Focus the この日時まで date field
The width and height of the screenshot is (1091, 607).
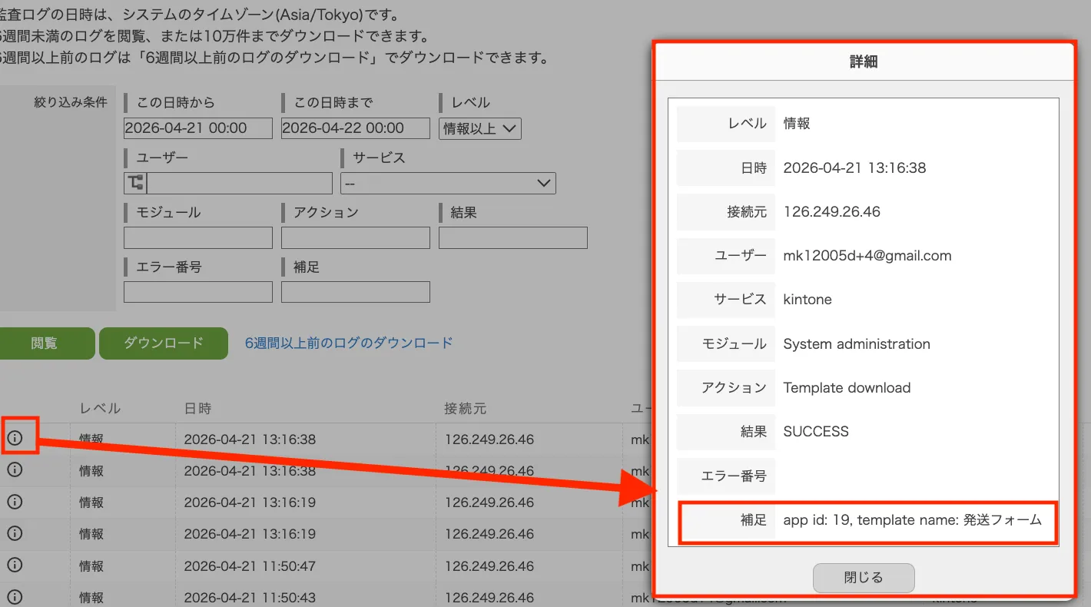click(x=355, y=128)
